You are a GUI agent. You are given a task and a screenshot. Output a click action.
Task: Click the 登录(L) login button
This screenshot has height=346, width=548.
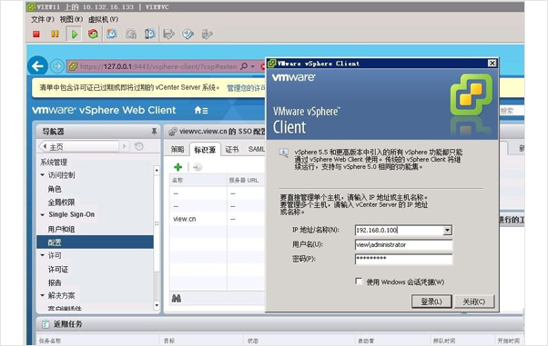(431, 302)
